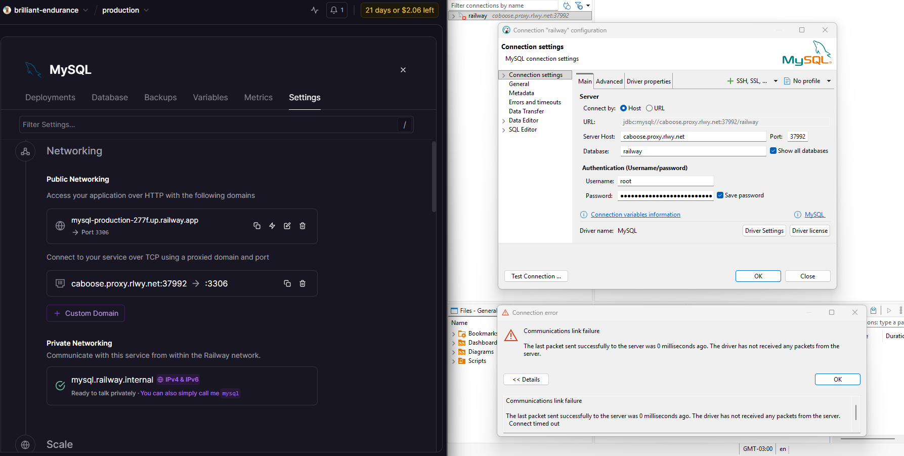Viewport: 904px width, 456px height.
Task: Uncheck Show all databases
Action: tap(773, 151)
